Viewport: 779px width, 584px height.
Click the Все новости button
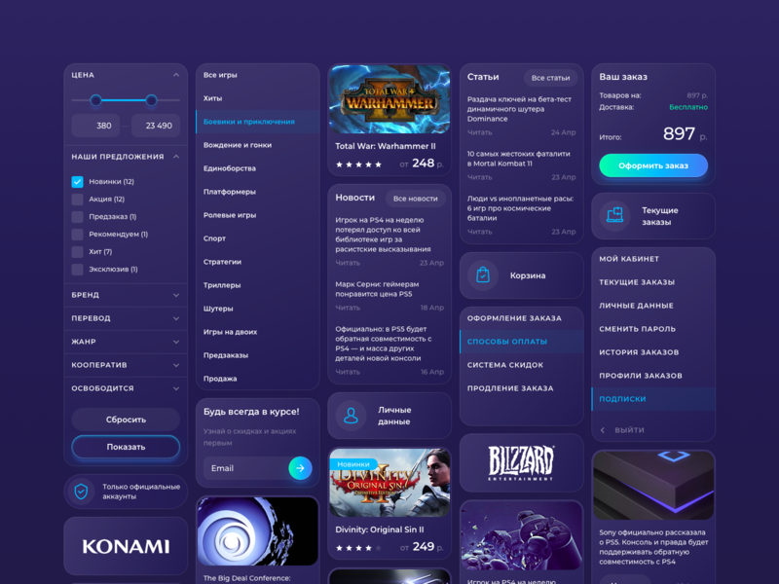(416, 199)
